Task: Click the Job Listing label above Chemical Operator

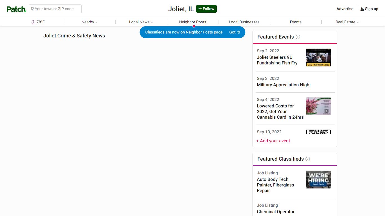Action: click(x=267, y=205)
